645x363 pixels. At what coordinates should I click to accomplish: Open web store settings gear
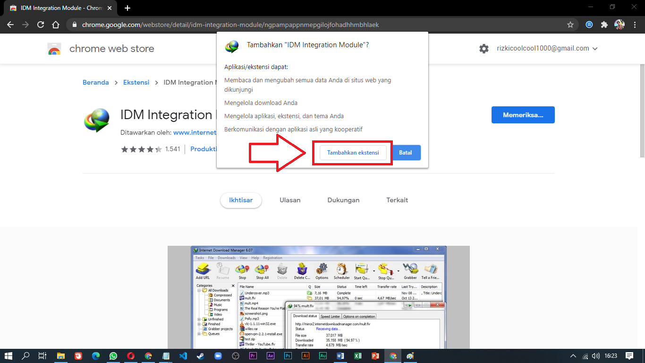pos(484,49)
